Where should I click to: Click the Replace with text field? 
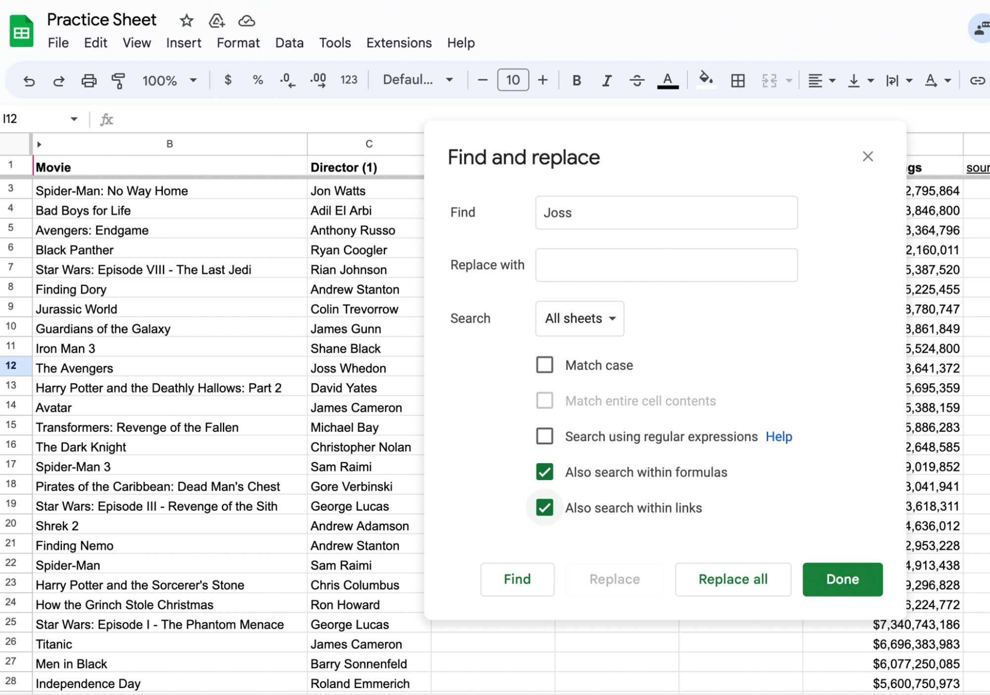pyautogui.click(x=666, y=265)
